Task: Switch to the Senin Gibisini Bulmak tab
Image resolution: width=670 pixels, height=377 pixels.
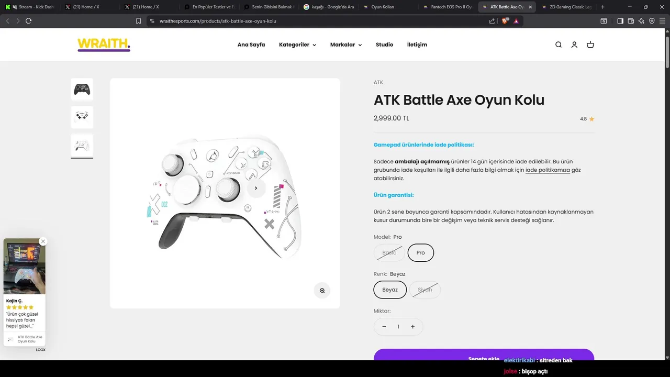Action: pos(269,7)
